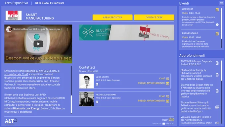Open chat icon for Luca Arietti

[x=168, y=79]
